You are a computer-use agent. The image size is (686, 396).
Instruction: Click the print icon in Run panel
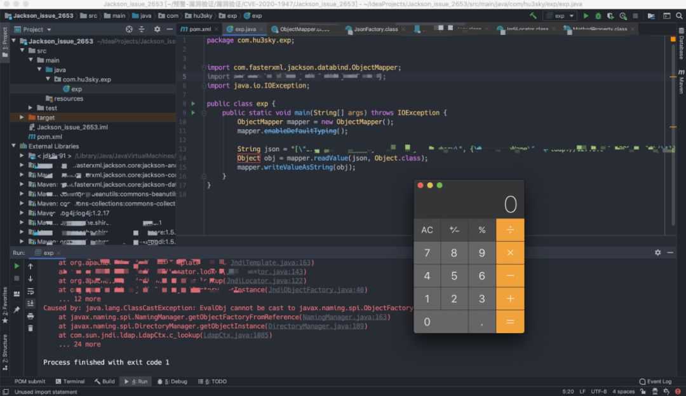coord(30,316)
